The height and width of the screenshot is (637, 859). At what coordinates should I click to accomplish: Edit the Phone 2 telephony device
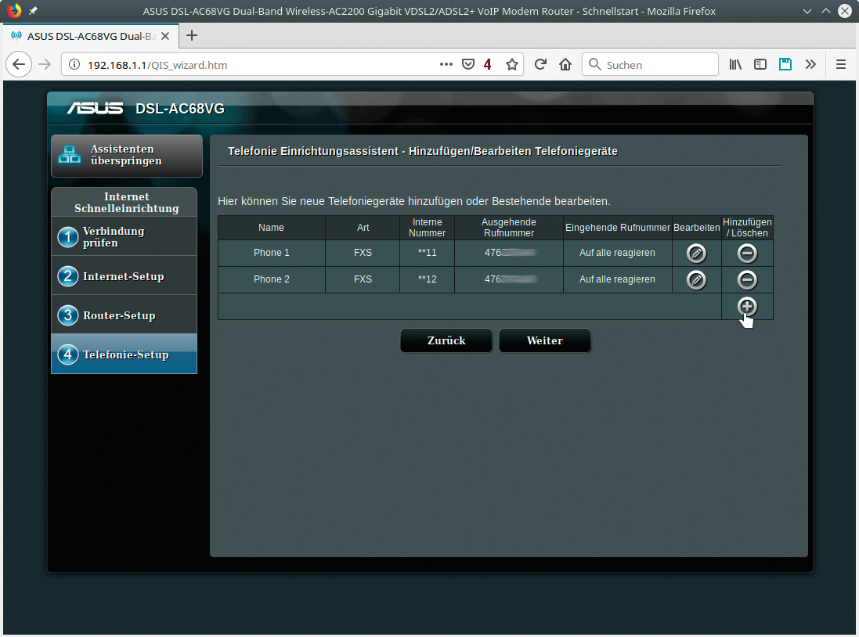pos(696,280)
